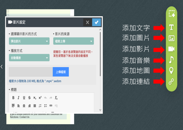Open the 自動播放 playback mode dropdown

pyautogui.click(x=29, y=58)
